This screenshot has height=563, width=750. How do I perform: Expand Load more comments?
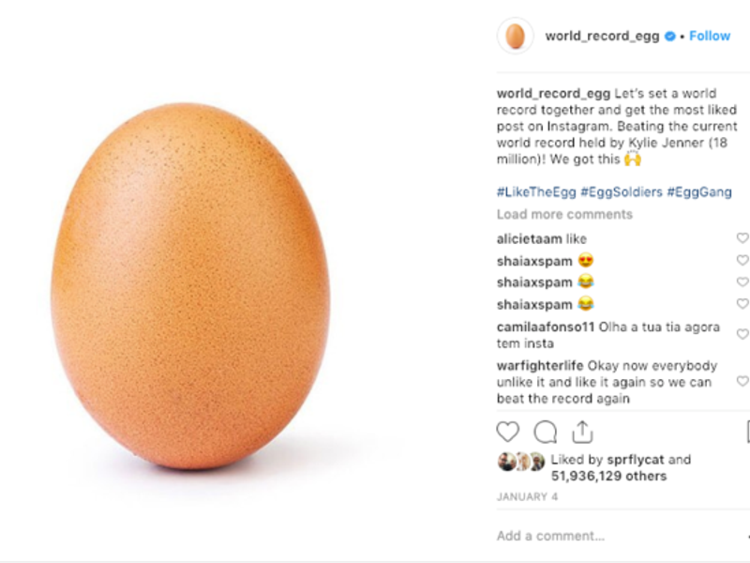pos(564,214)
